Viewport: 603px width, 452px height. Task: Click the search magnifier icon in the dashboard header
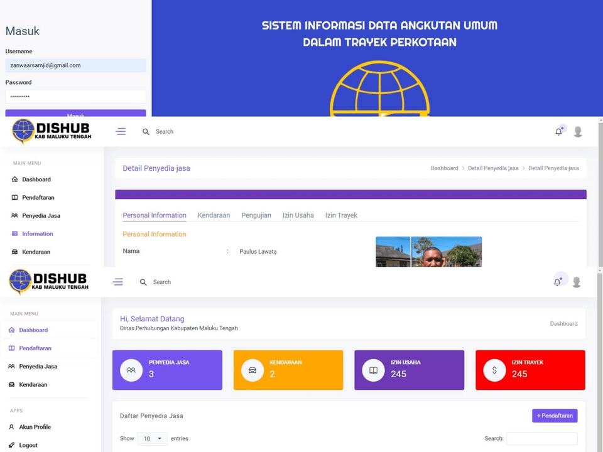(143, 282)
